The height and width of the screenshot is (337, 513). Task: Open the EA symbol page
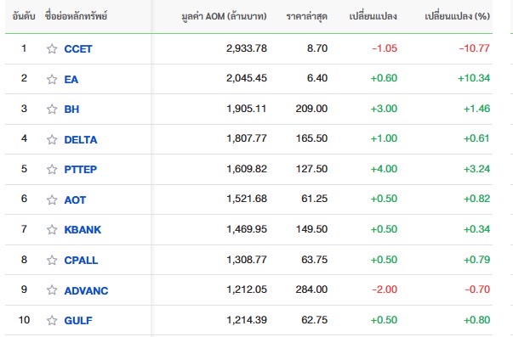[x=71, y=79]
